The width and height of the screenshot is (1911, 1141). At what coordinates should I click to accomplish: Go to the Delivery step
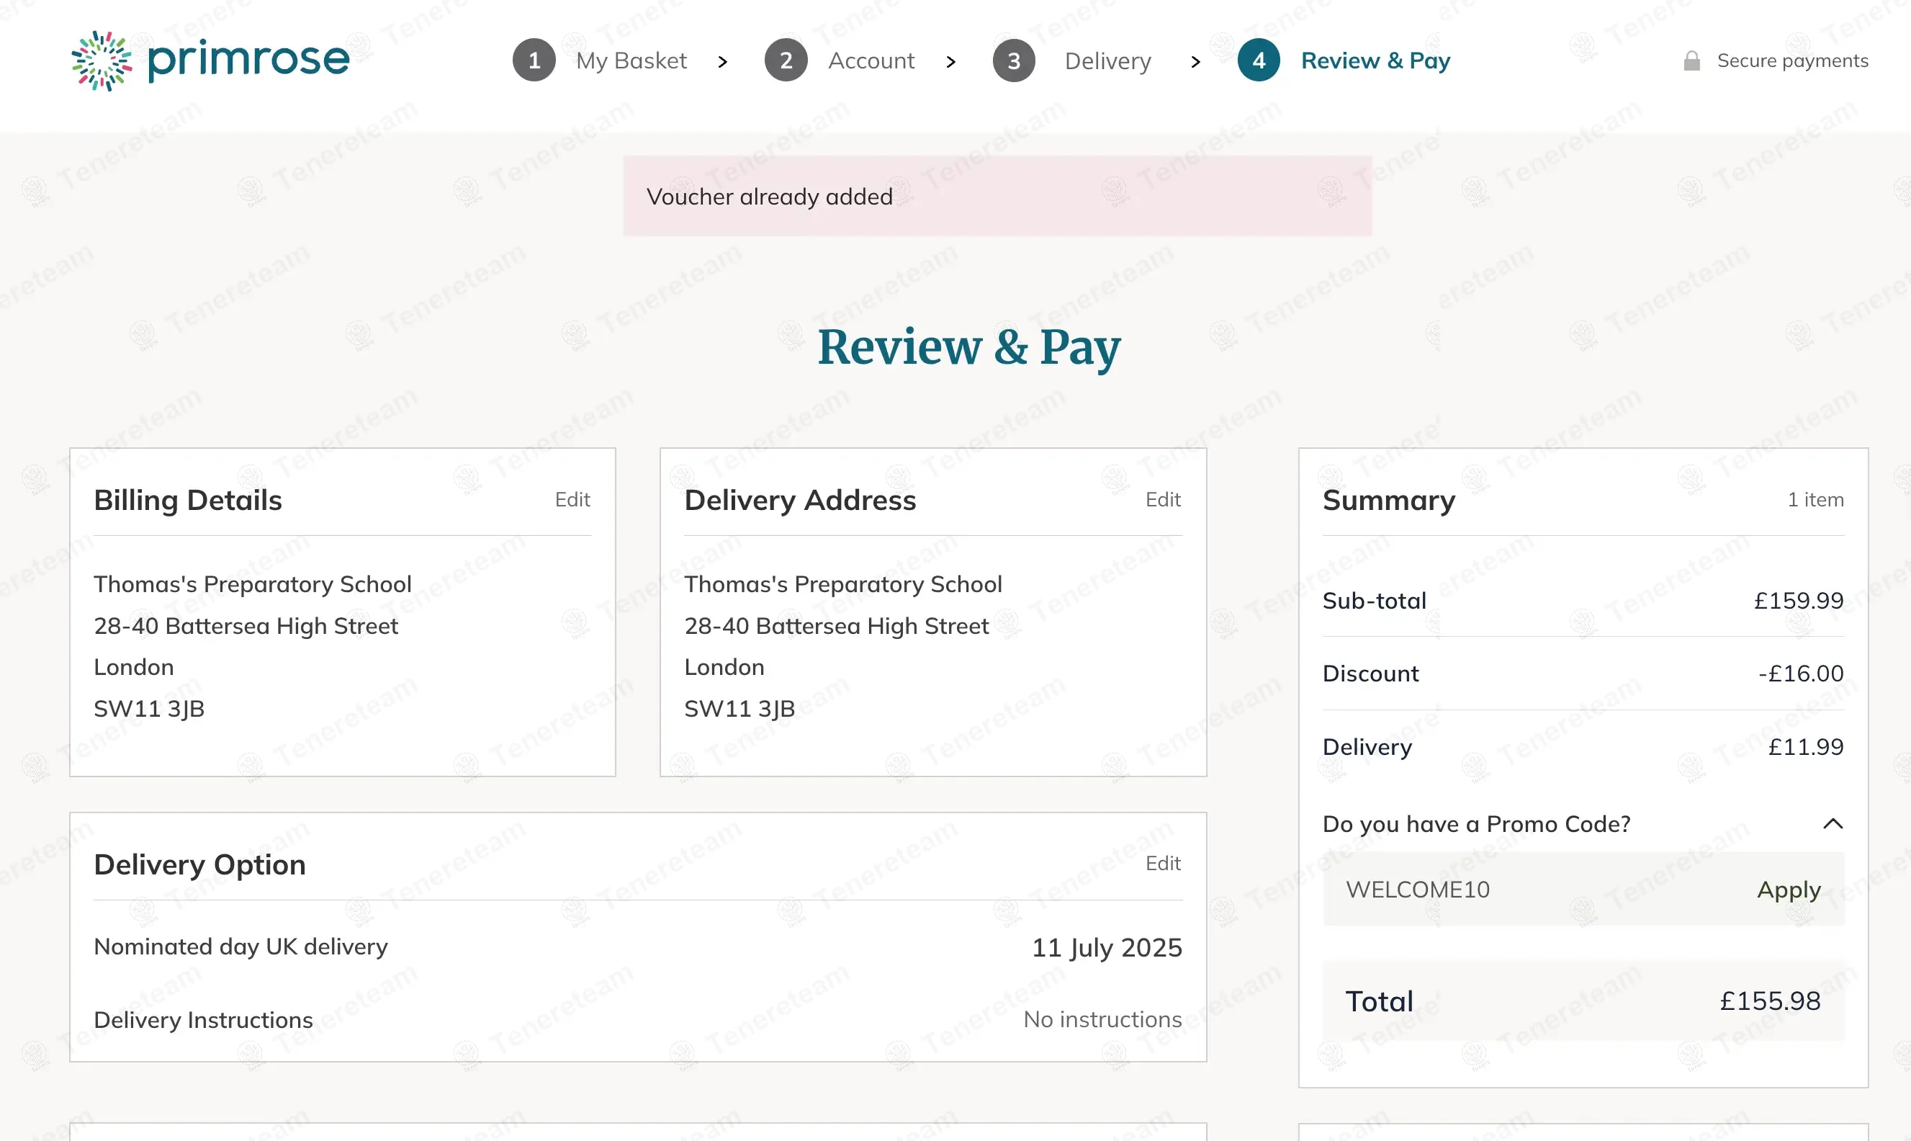pos(1107,61)
